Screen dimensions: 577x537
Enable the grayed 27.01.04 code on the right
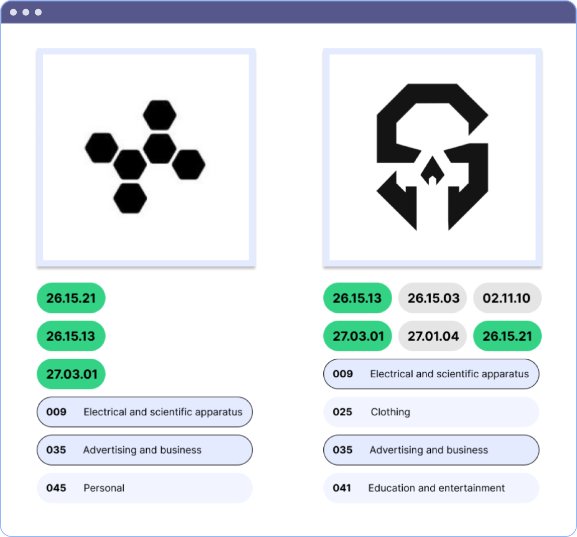(x=432, y=336)
